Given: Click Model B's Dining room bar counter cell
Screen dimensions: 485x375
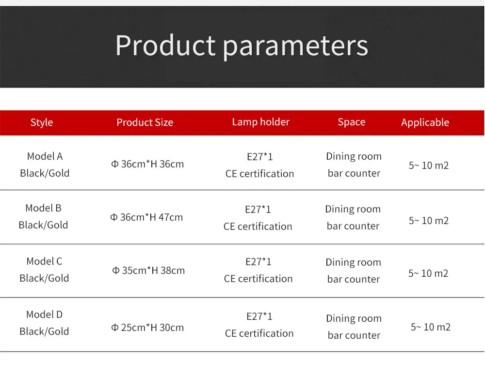Looking at the screenshot, I should (353, 217).
